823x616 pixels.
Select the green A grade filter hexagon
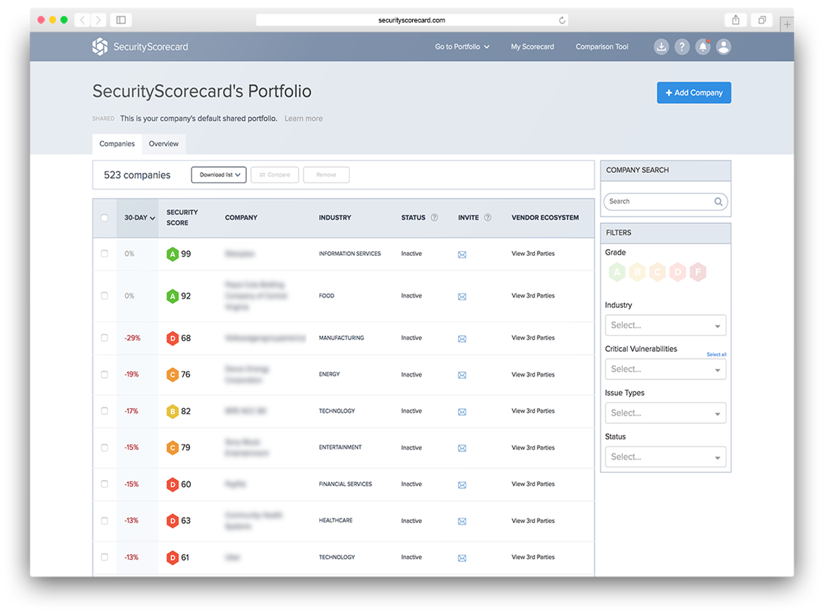pyautogui.click(x=617, y=272)
